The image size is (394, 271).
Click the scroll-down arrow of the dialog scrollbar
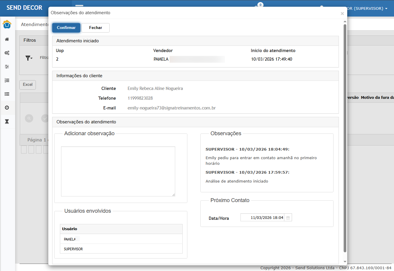(x=345, y=262)
